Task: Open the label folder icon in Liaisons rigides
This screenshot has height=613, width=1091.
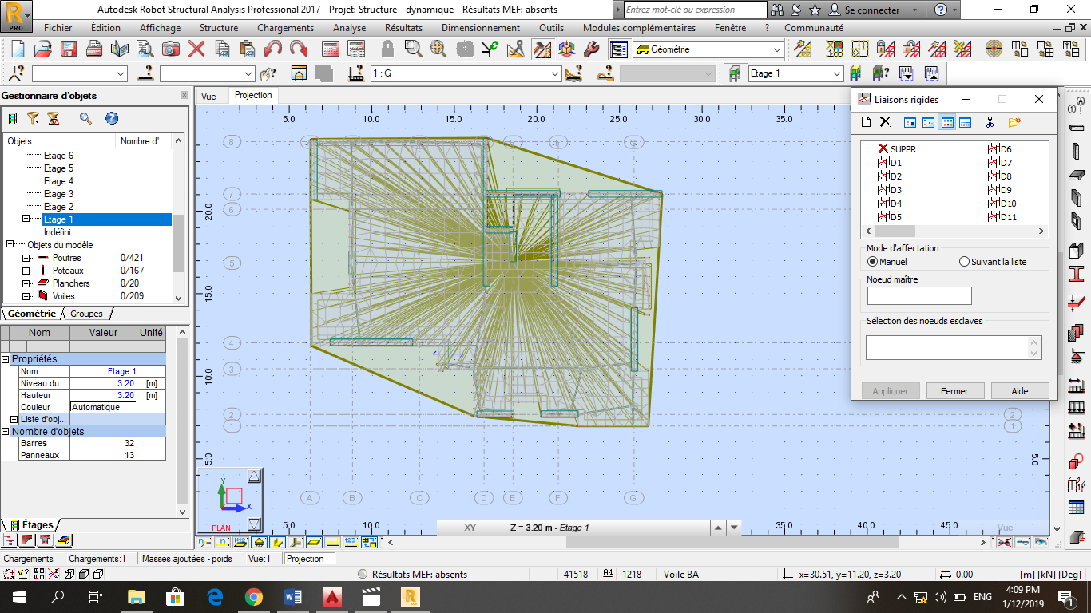Action: tap(1014, 122)
